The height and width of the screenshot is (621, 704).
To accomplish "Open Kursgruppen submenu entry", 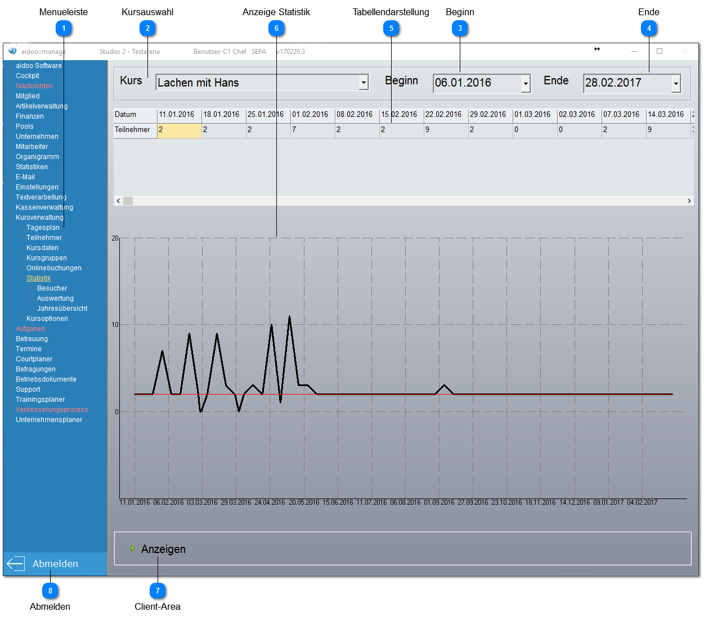I will pos(47,258).
